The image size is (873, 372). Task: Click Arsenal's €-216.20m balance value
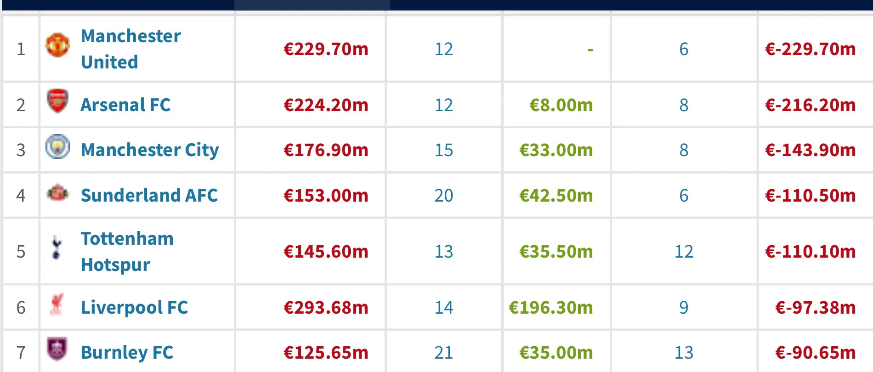(810, 105)
